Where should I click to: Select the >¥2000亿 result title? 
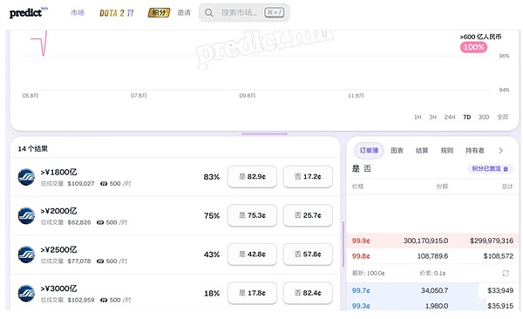58,211
